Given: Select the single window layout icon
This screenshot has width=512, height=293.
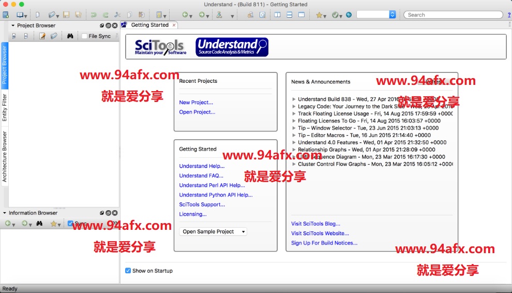Looking at the screenshot, I should point(302,14).
